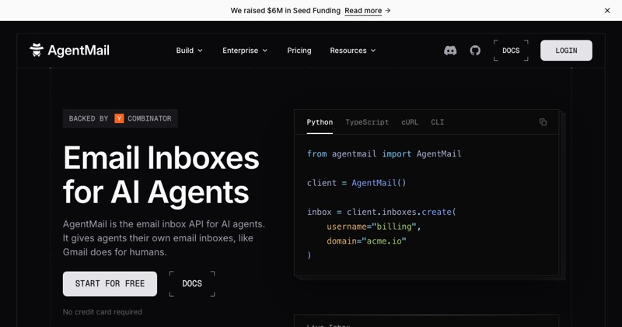Dismiss the seed funding banner
The width and height of the screenshot is (622, 327).
(x=607, y=11)
